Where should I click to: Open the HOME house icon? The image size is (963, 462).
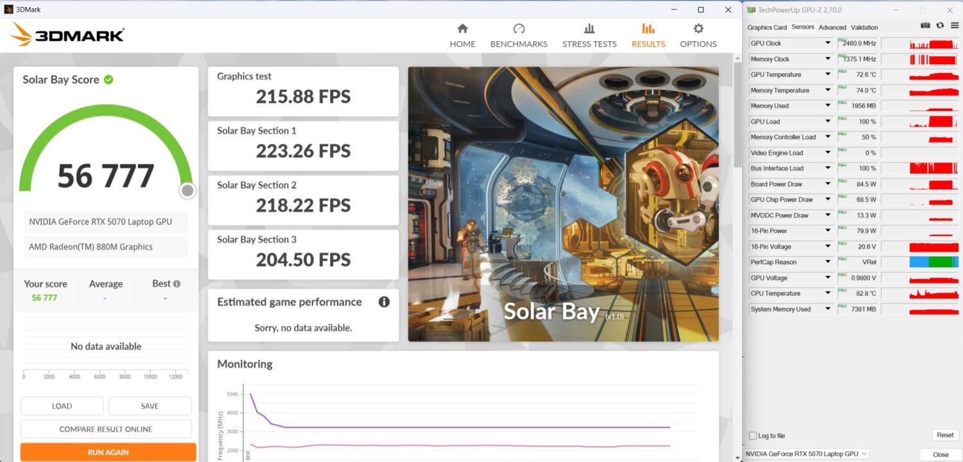[x=462, y=29]
